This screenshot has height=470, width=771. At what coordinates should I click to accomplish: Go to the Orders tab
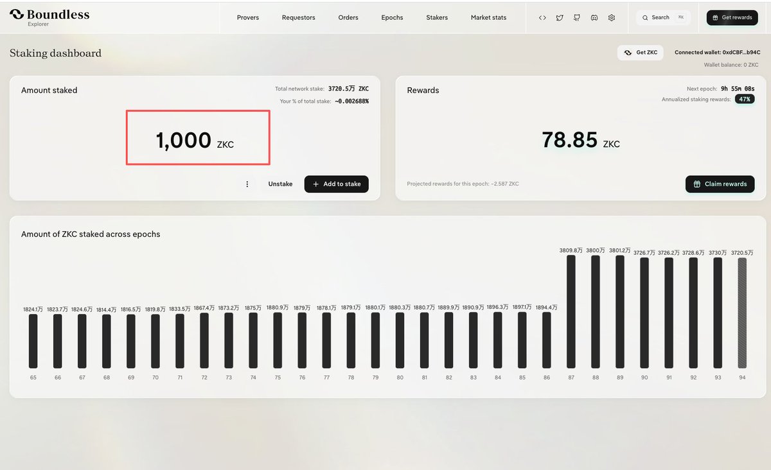click(x=348, y=17)
